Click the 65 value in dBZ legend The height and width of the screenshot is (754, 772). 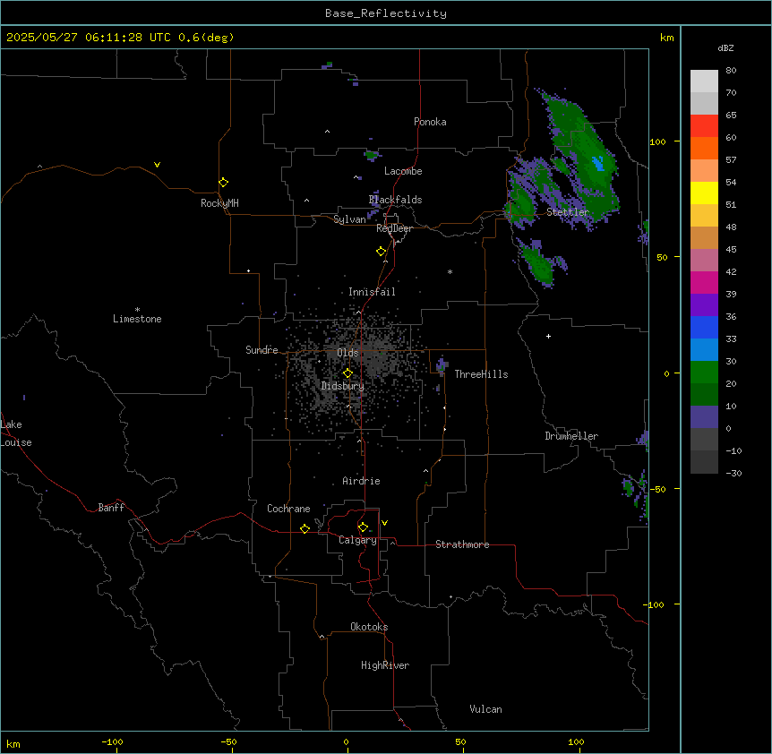coord(731,115)
